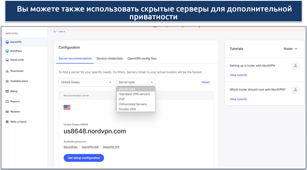Select Standard VPN servers option

(x=136, y=94)
